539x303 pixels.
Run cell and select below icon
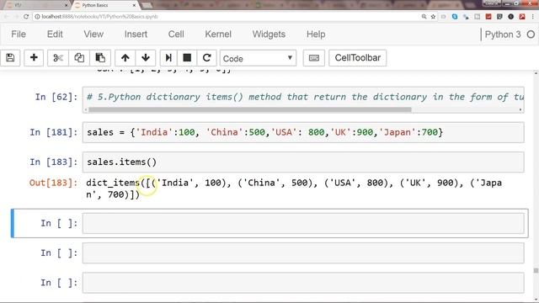(168, 58)
